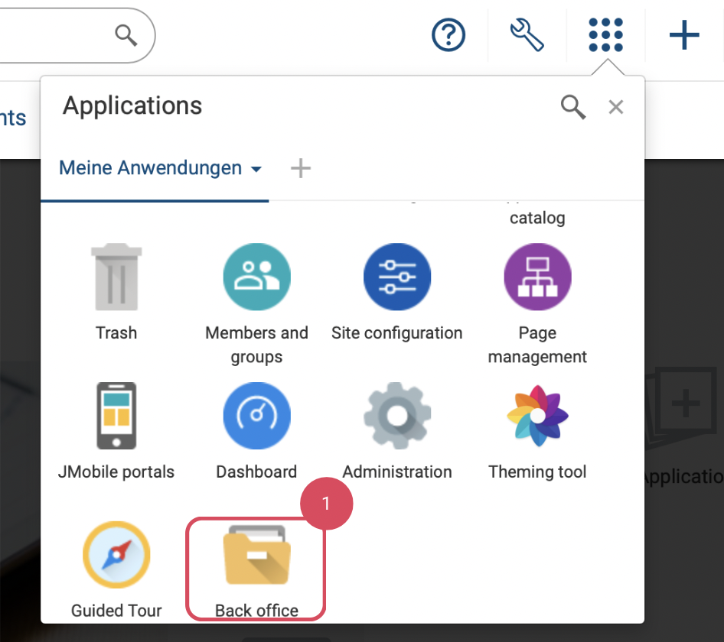Open the Back office application

tap(256, 556)
